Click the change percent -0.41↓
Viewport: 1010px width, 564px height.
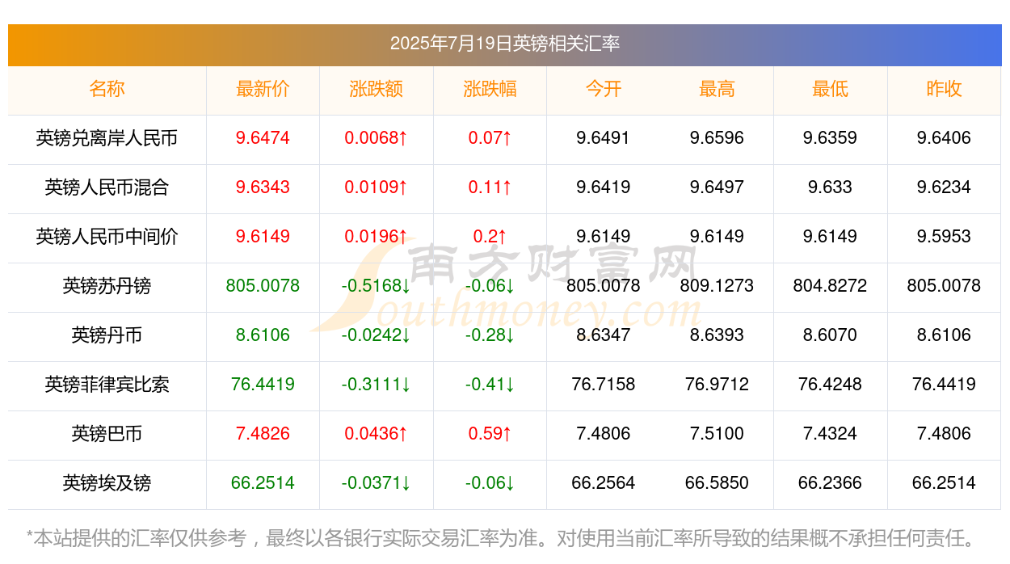(x=490, y=385)
